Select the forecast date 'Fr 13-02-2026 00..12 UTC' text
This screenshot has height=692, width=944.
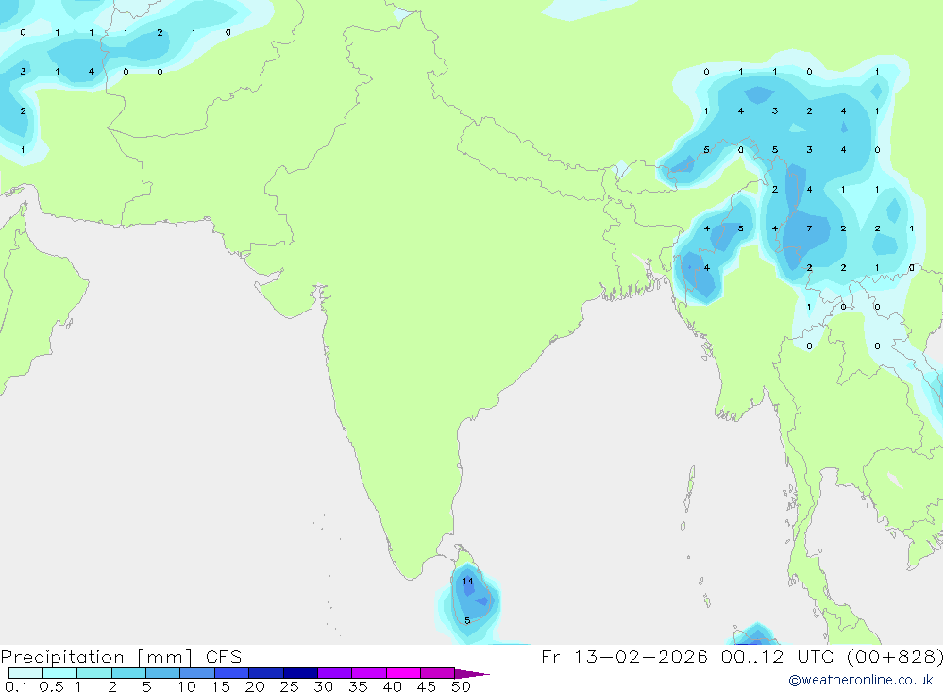pos(687,656)
